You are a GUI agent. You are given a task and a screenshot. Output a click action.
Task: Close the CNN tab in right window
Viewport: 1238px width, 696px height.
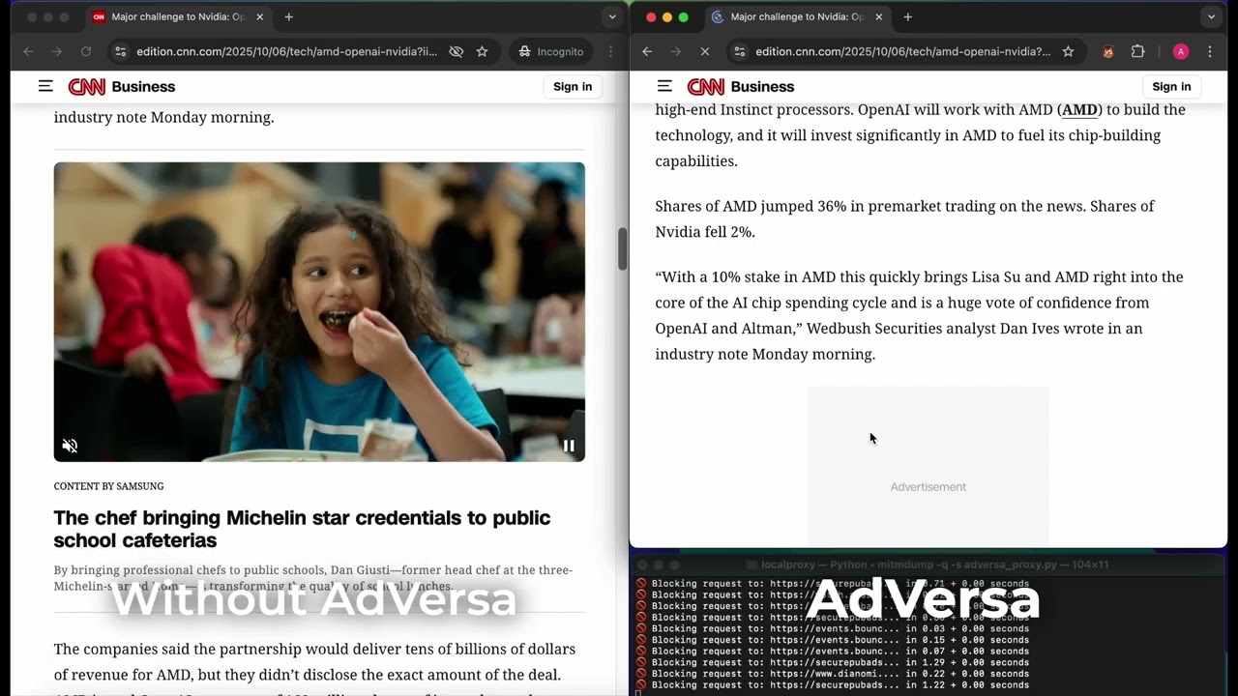tap(878, 16)
